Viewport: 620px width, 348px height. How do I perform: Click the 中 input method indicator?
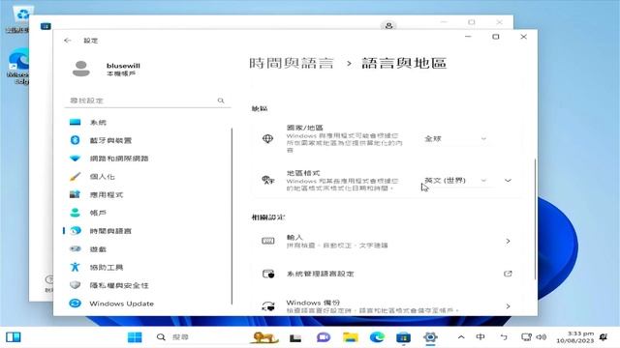pos(480,337)
